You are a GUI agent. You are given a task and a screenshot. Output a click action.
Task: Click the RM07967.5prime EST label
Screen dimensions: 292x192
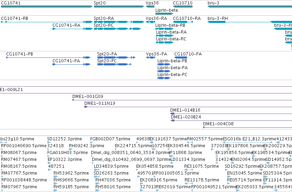click(19, 187)
